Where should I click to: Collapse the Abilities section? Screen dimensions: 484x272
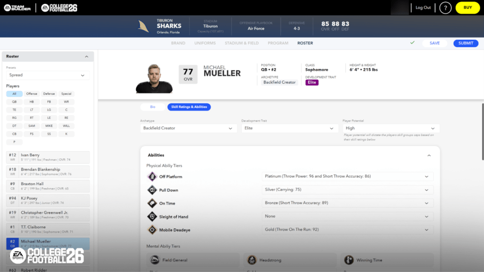click(x=429, y=155)
